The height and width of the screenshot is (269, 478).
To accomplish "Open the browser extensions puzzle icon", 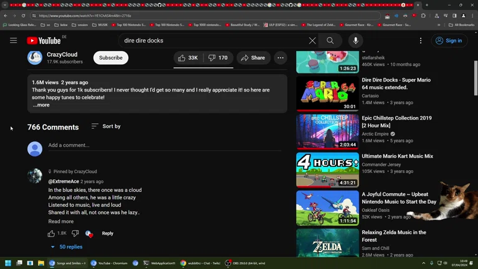I will click(x=423, y=16).
